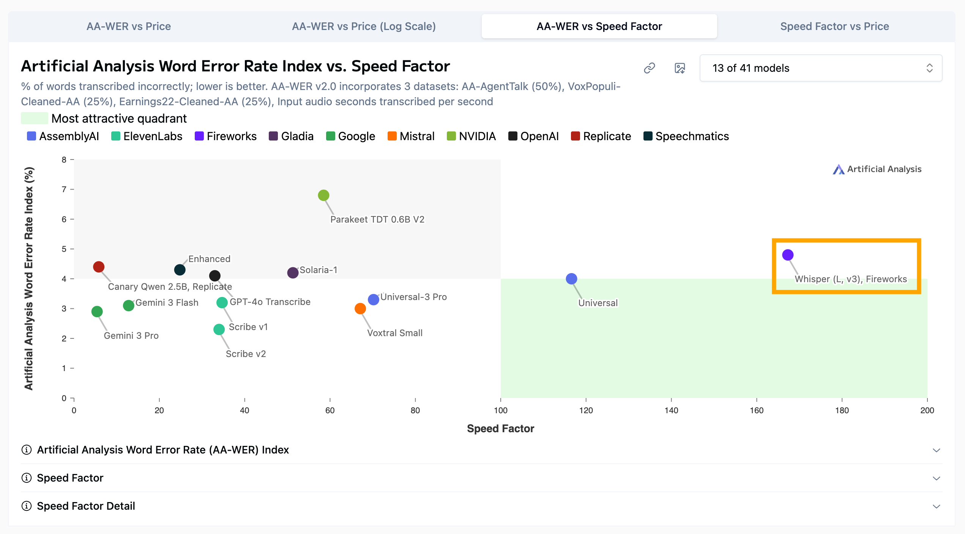The width and height of the screenshot is (965, 534).
Task: Click the Universal AssemblyAI data point
Action: click(571, 279)
